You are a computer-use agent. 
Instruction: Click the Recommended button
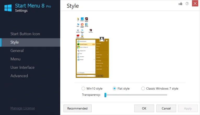pos(77,109)
